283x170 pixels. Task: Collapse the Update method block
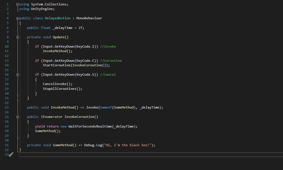(18, 37)
